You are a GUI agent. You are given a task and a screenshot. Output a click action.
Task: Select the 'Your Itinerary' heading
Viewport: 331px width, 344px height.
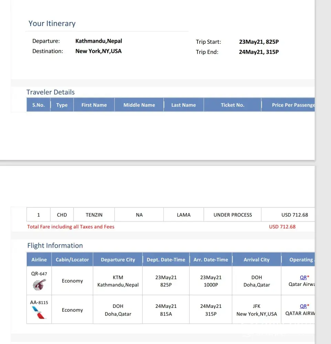pos(52,23)
